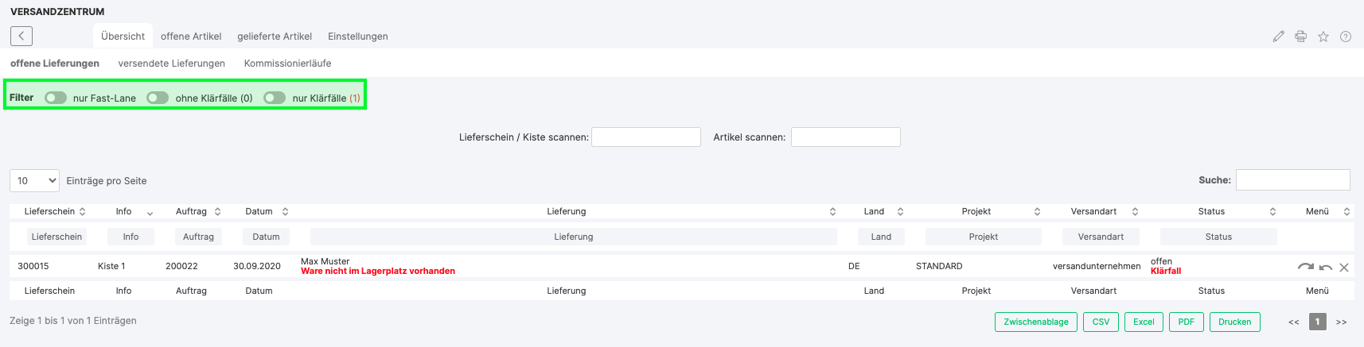Enable the nur Fast-Lane filter

click(x=56, y=98)
